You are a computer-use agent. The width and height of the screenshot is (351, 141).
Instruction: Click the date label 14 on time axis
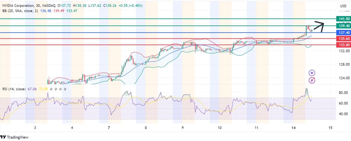pyautogui.click(x=293, y=128)
